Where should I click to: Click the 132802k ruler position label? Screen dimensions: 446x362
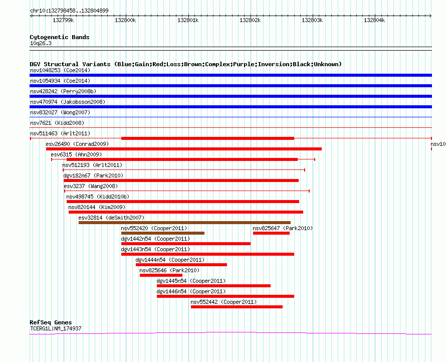tap(250, 20)
